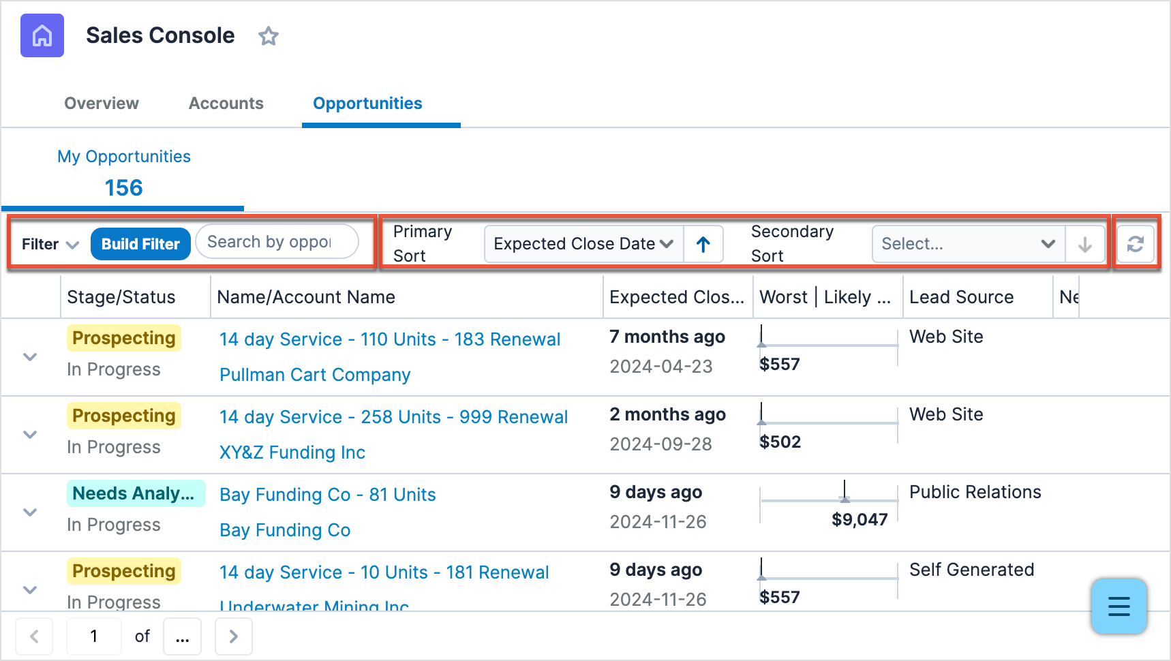Expand the Bay Funding Co row
This screenshot has width=1171, height=661.
[x=30, y=512]
